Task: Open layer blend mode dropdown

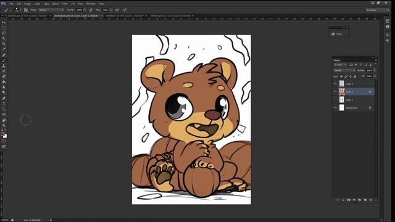Action: coord(344,70)
